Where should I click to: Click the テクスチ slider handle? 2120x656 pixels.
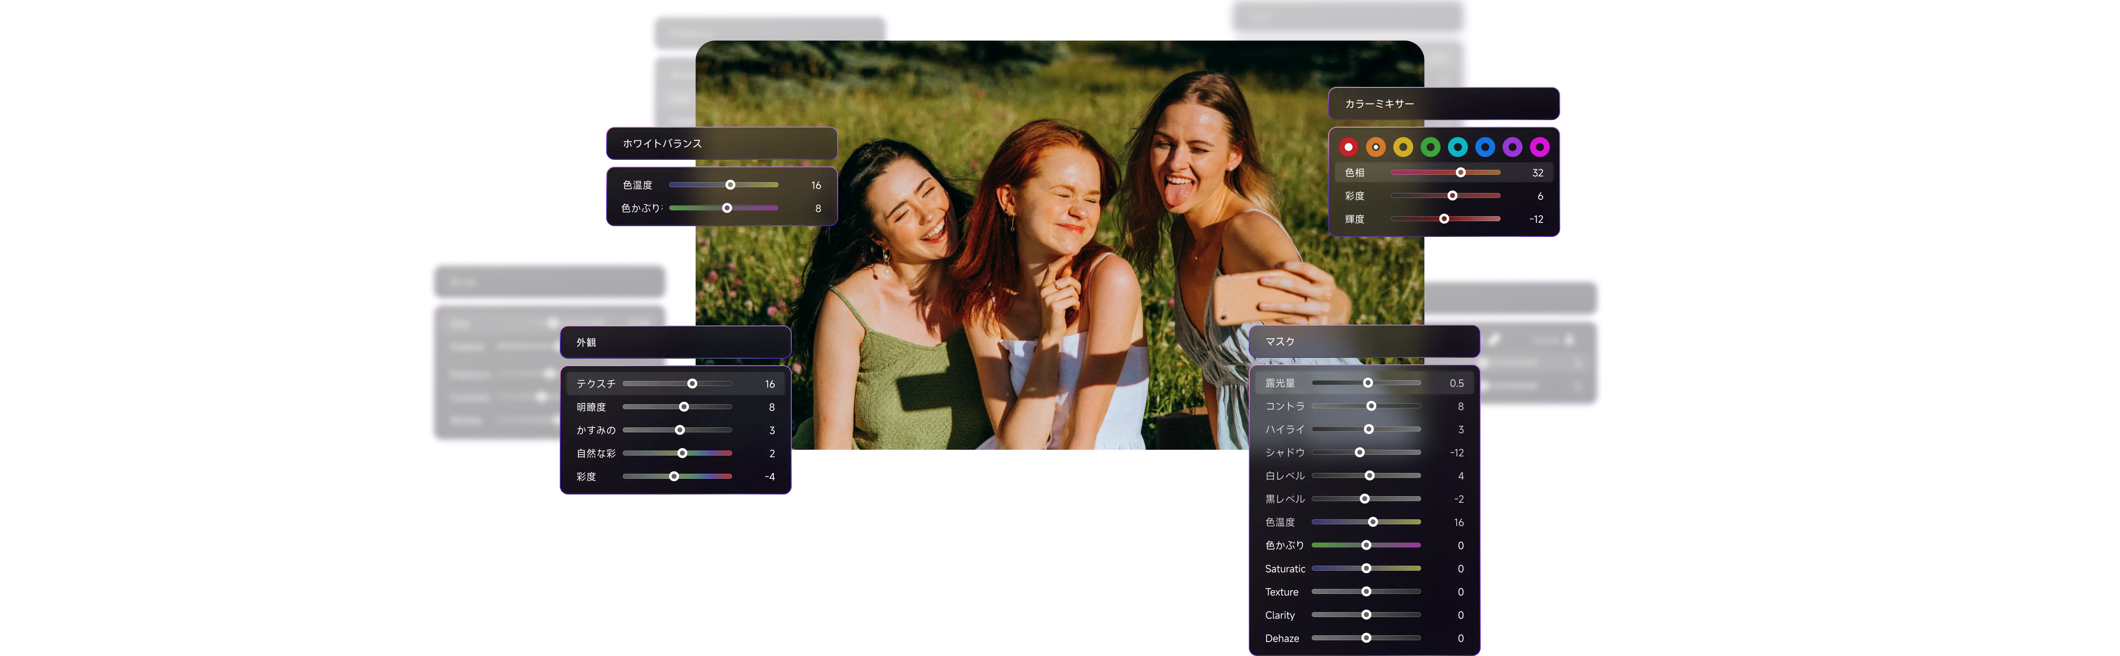click(x=692, y=383)
